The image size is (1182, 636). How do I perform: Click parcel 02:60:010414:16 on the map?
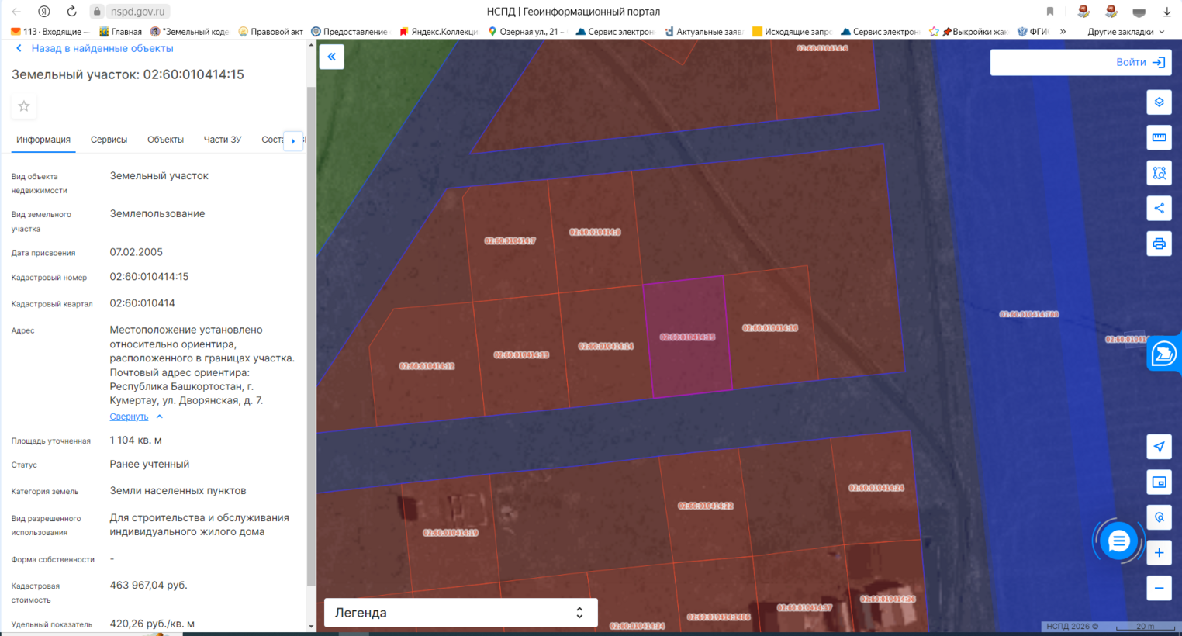770,327
